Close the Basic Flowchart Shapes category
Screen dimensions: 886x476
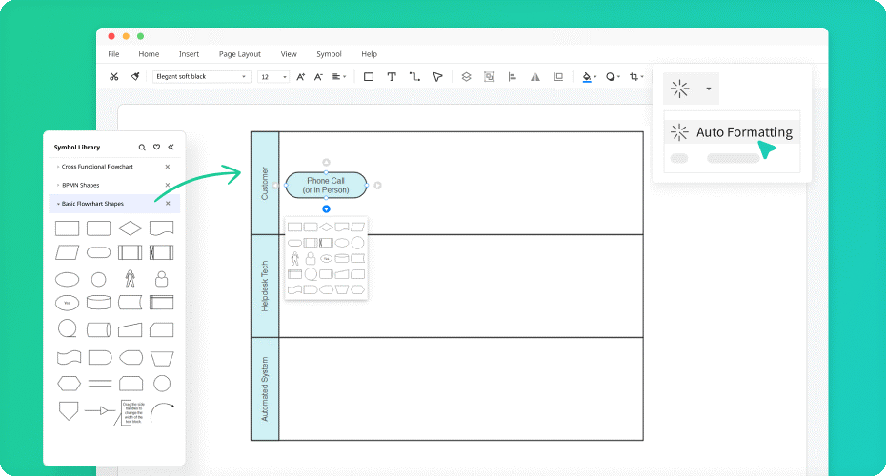(168, 203)
